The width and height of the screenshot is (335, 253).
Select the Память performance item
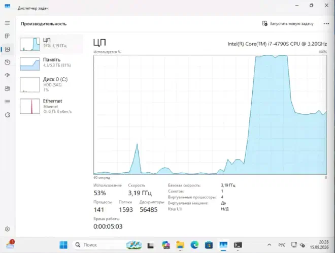(x=51, y=64)
